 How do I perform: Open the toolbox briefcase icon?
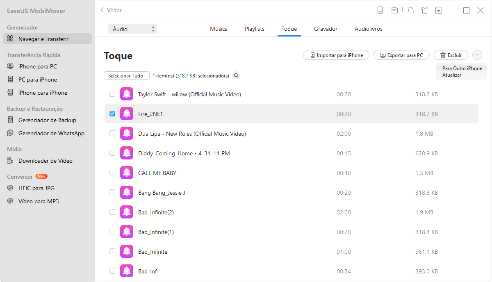(x=394, y=10)
